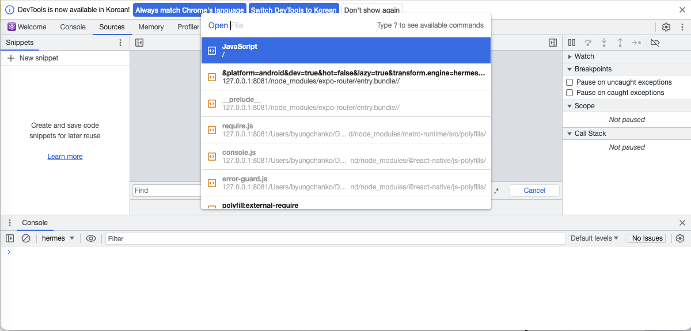Click file icon beside error-guard.js entry
691x331 pixels.
(212, 183)
